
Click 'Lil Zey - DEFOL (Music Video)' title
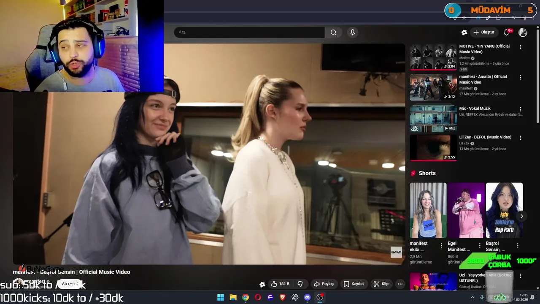click(x=485, y=137)
